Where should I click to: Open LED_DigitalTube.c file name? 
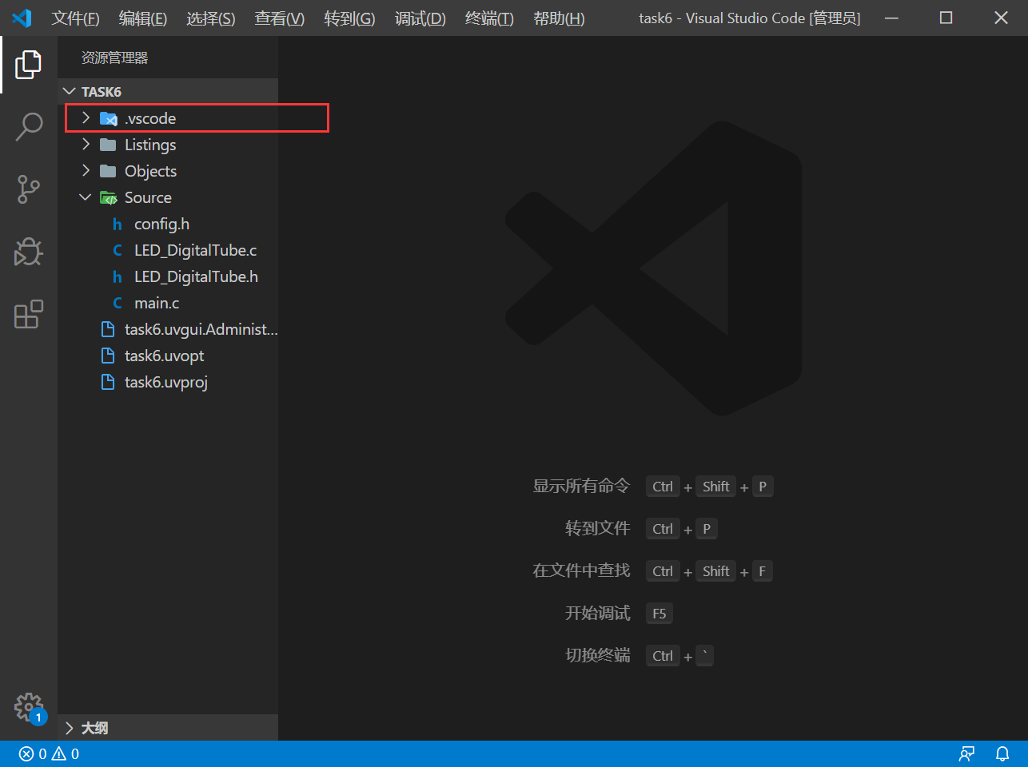[195, 250]
